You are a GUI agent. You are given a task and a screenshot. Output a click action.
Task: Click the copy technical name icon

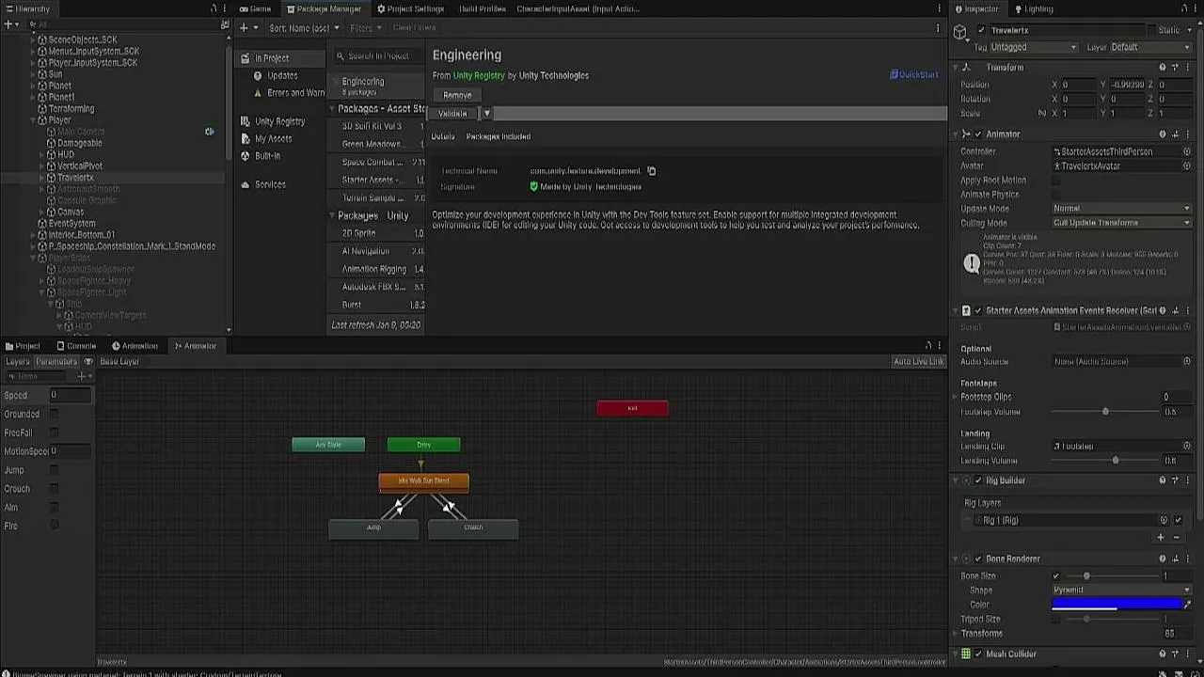click(651, 171)
